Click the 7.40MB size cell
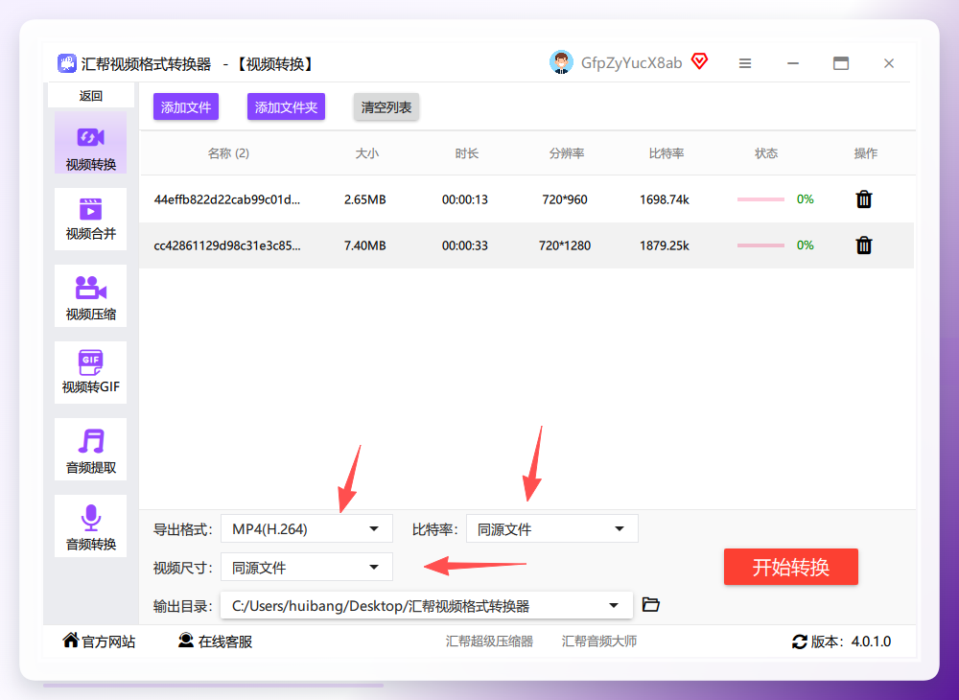Image resolution: width=959 pixels, height=700 pixels. click(x=364, y=245)
